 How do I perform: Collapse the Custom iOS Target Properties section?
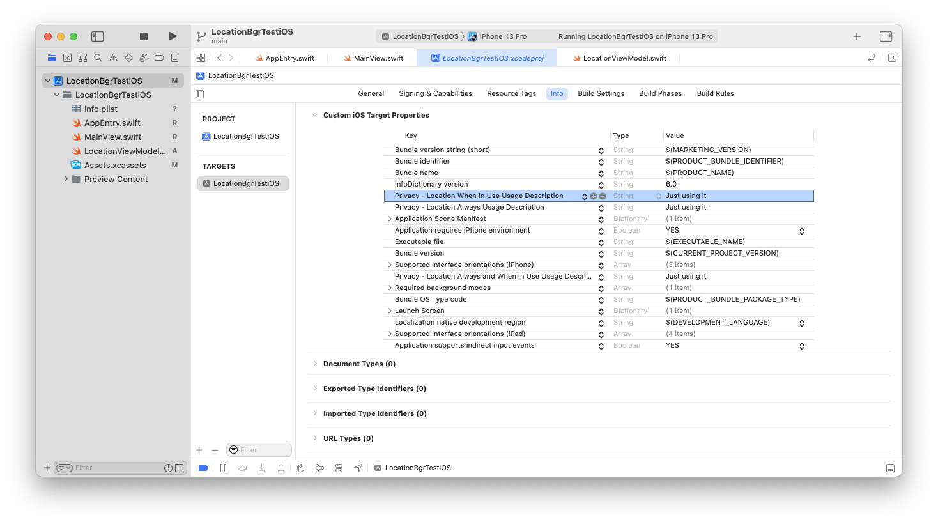(314, 115)
